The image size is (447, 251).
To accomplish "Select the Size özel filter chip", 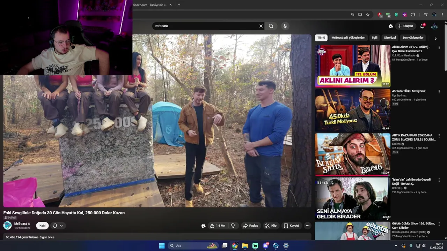I will click(x=390, y=38).
